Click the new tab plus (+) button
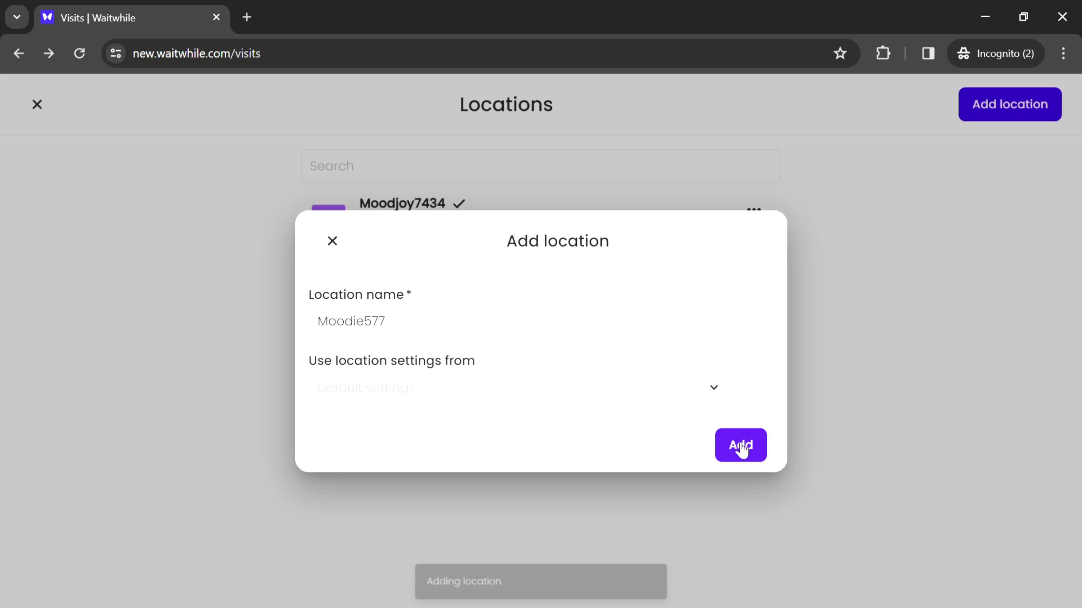1082x608 pixels. [x=247, y=17]
